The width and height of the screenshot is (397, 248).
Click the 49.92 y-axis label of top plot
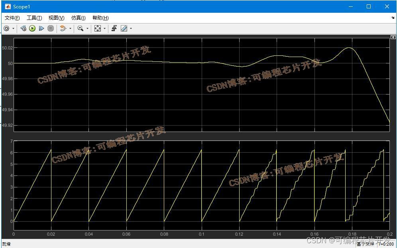pos(7,125)
